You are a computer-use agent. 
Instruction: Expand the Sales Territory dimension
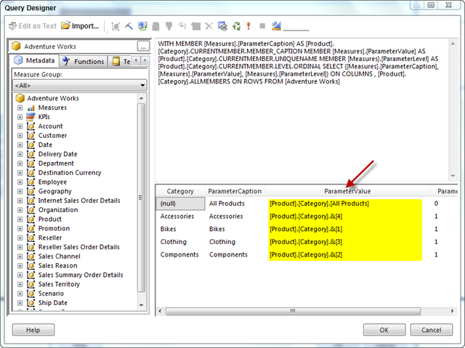[20, 284]
